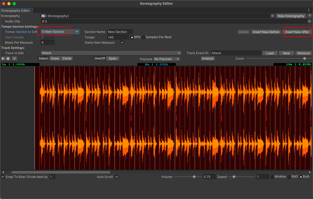Open the Koreography object picker circle
Image resolution: width=313 pixels, height=199 pixels.
coord(273,16)
